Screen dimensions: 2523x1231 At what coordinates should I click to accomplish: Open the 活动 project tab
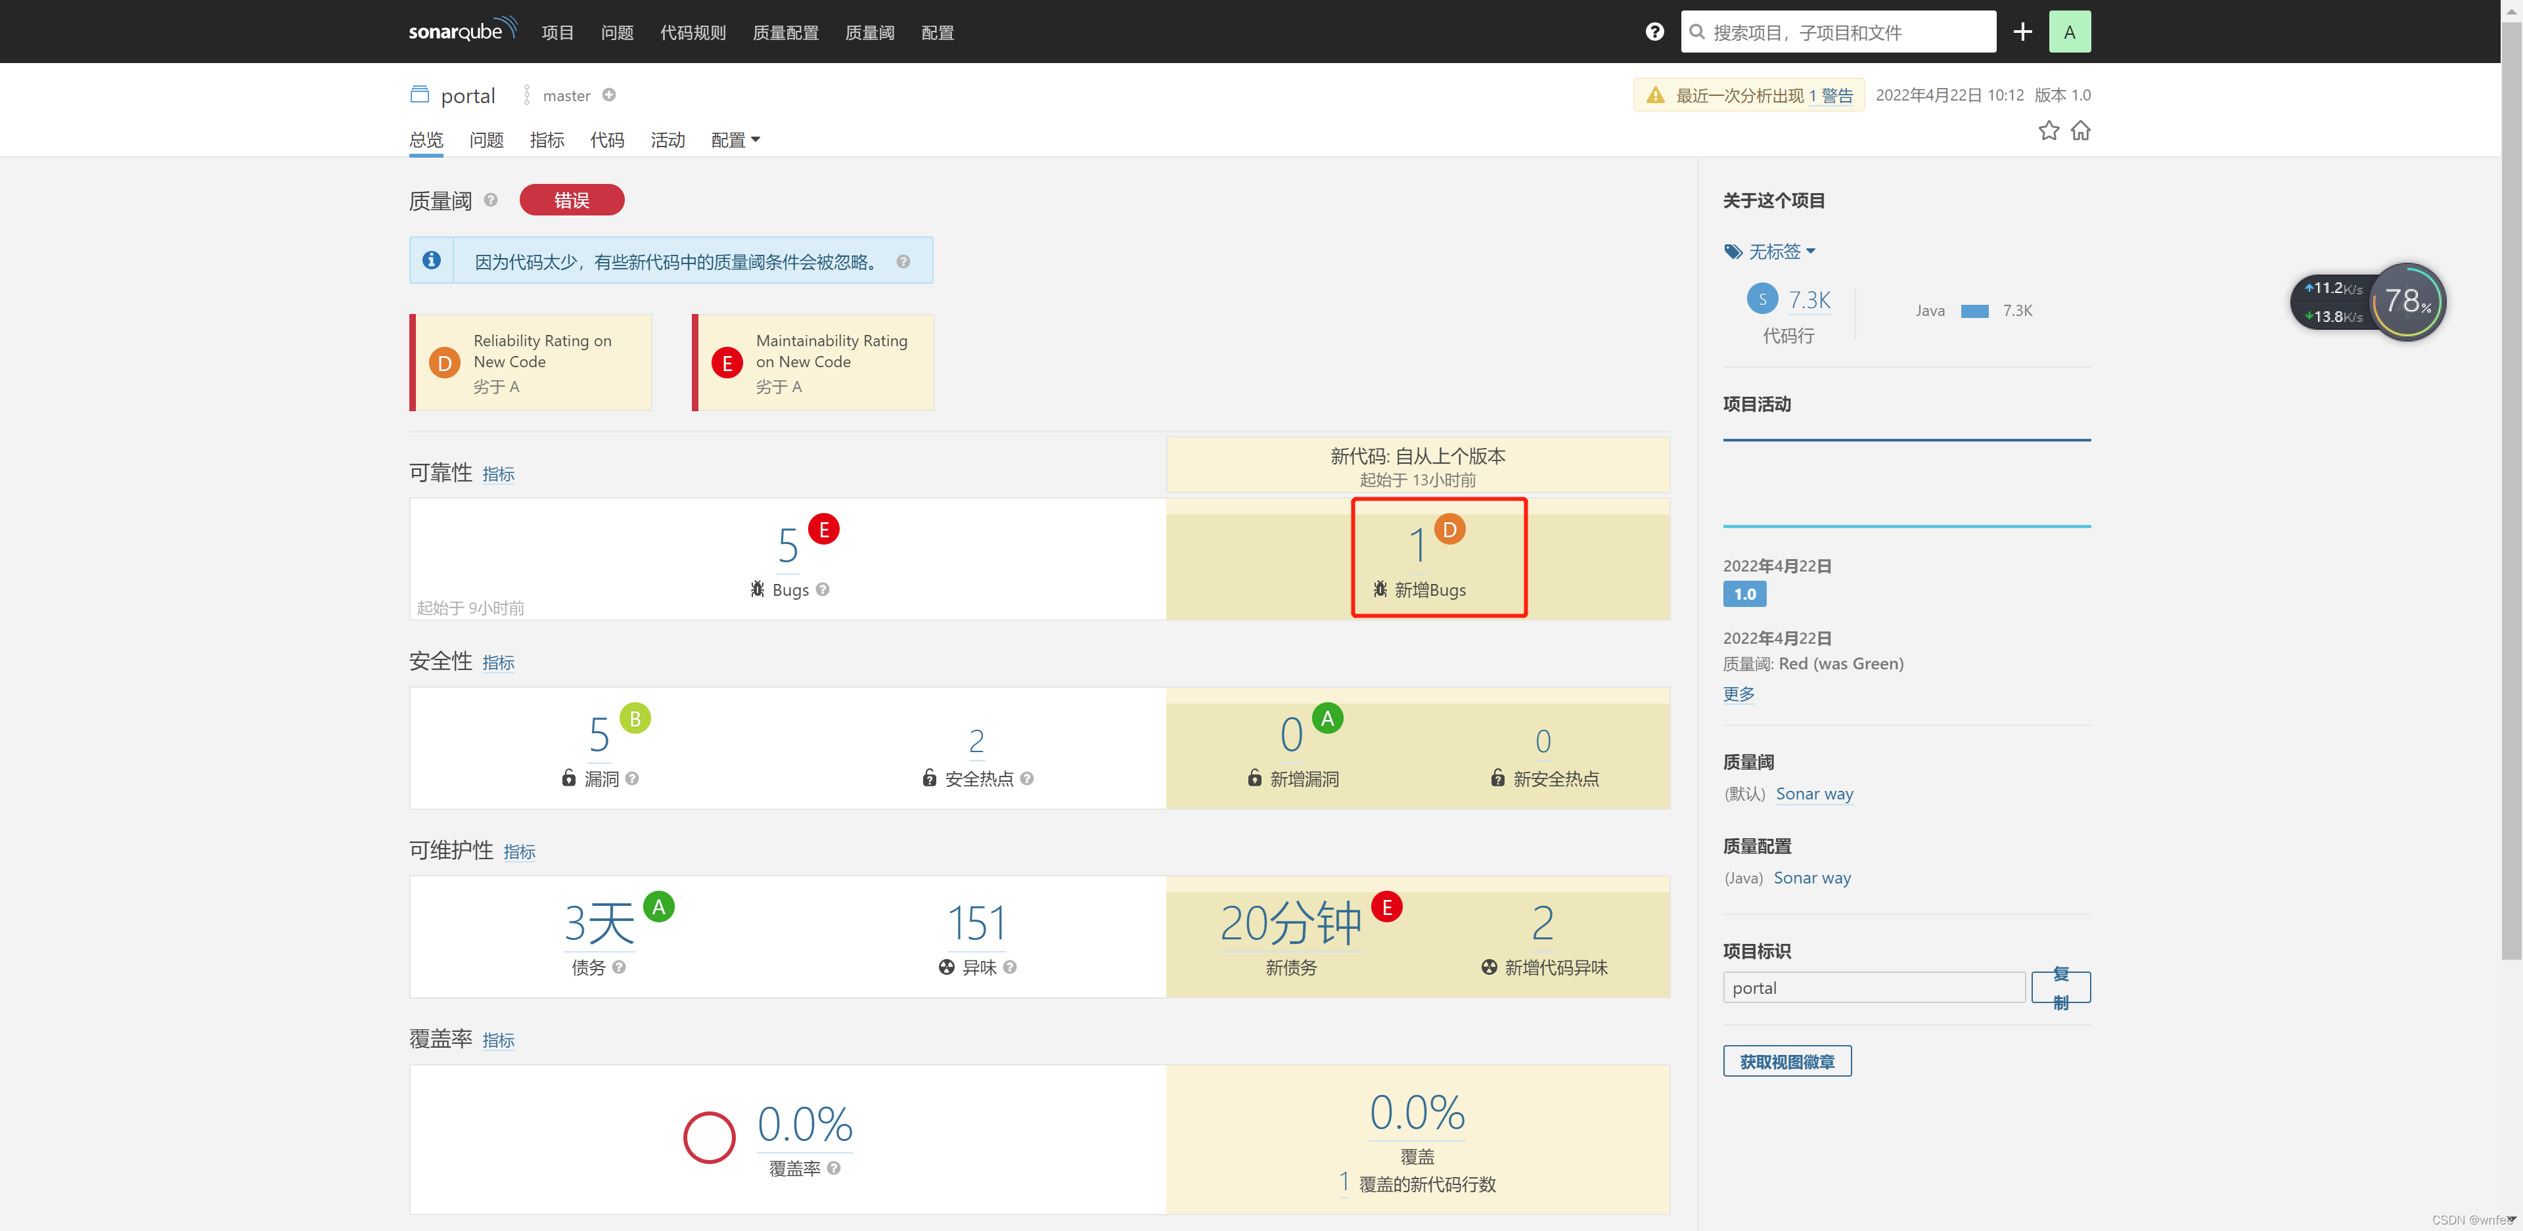[x=667, y=140]
